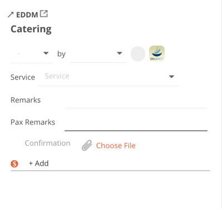This screenshot has height=209, width=222.
Task: Expand the 'by' provider dropdown
Action: [98, 53]
